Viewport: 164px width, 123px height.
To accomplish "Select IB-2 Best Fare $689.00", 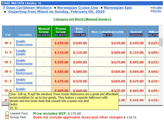I will 80,71.
